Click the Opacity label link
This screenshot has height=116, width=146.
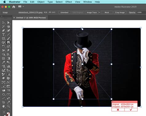click(132, 12)
